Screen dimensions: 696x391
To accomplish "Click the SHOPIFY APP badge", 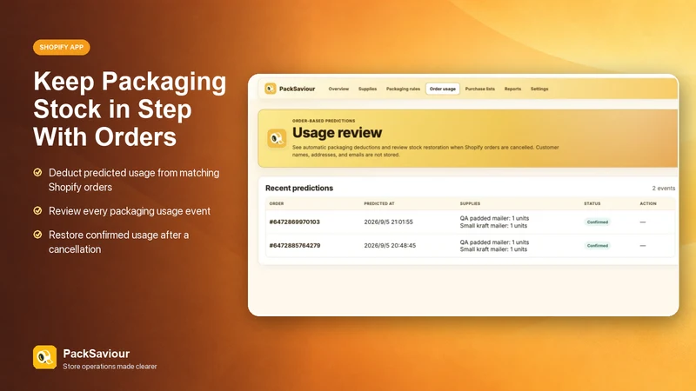I will pyautogui.click(x=61, y=48).
